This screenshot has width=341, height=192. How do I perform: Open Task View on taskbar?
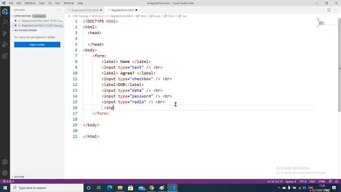pyautogui.click(x=99, y=188)
